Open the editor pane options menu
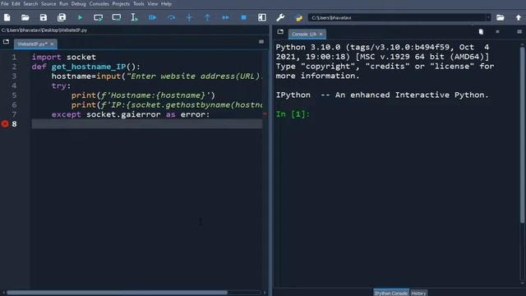The height and width of the screenshot is (296, 526). point(261,42)
